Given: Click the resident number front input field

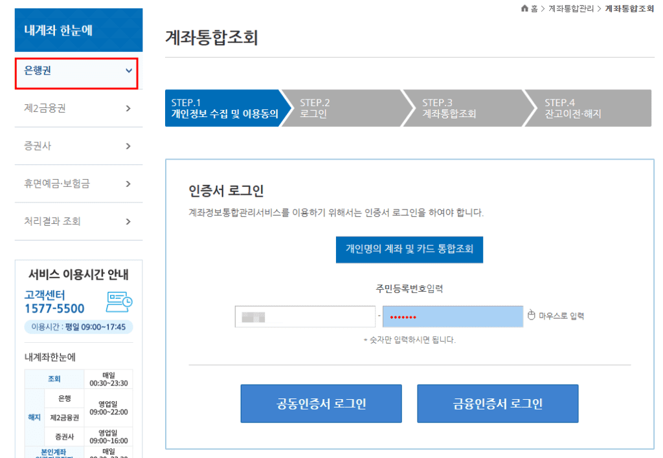Looking at the screenshot, I should click(x=304, y=316).
